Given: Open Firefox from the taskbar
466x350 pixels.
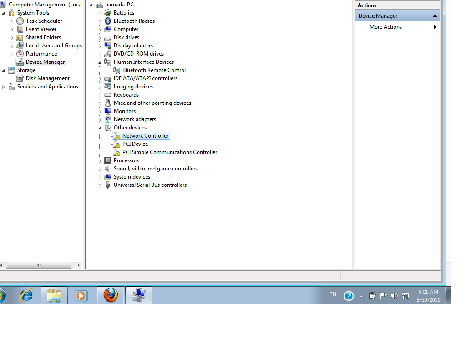Looking at the screenshot, I should point(111,295).
